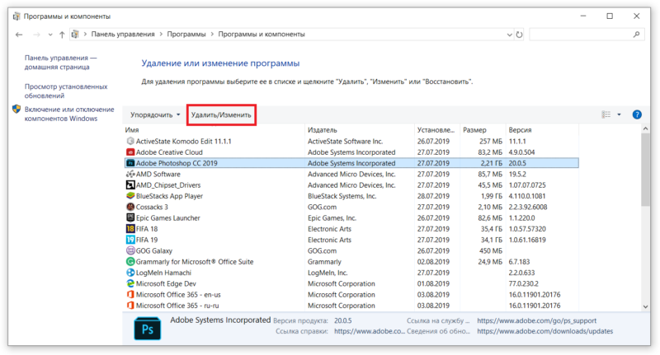Select the AMD Software row name

click(x=158, y=174)
